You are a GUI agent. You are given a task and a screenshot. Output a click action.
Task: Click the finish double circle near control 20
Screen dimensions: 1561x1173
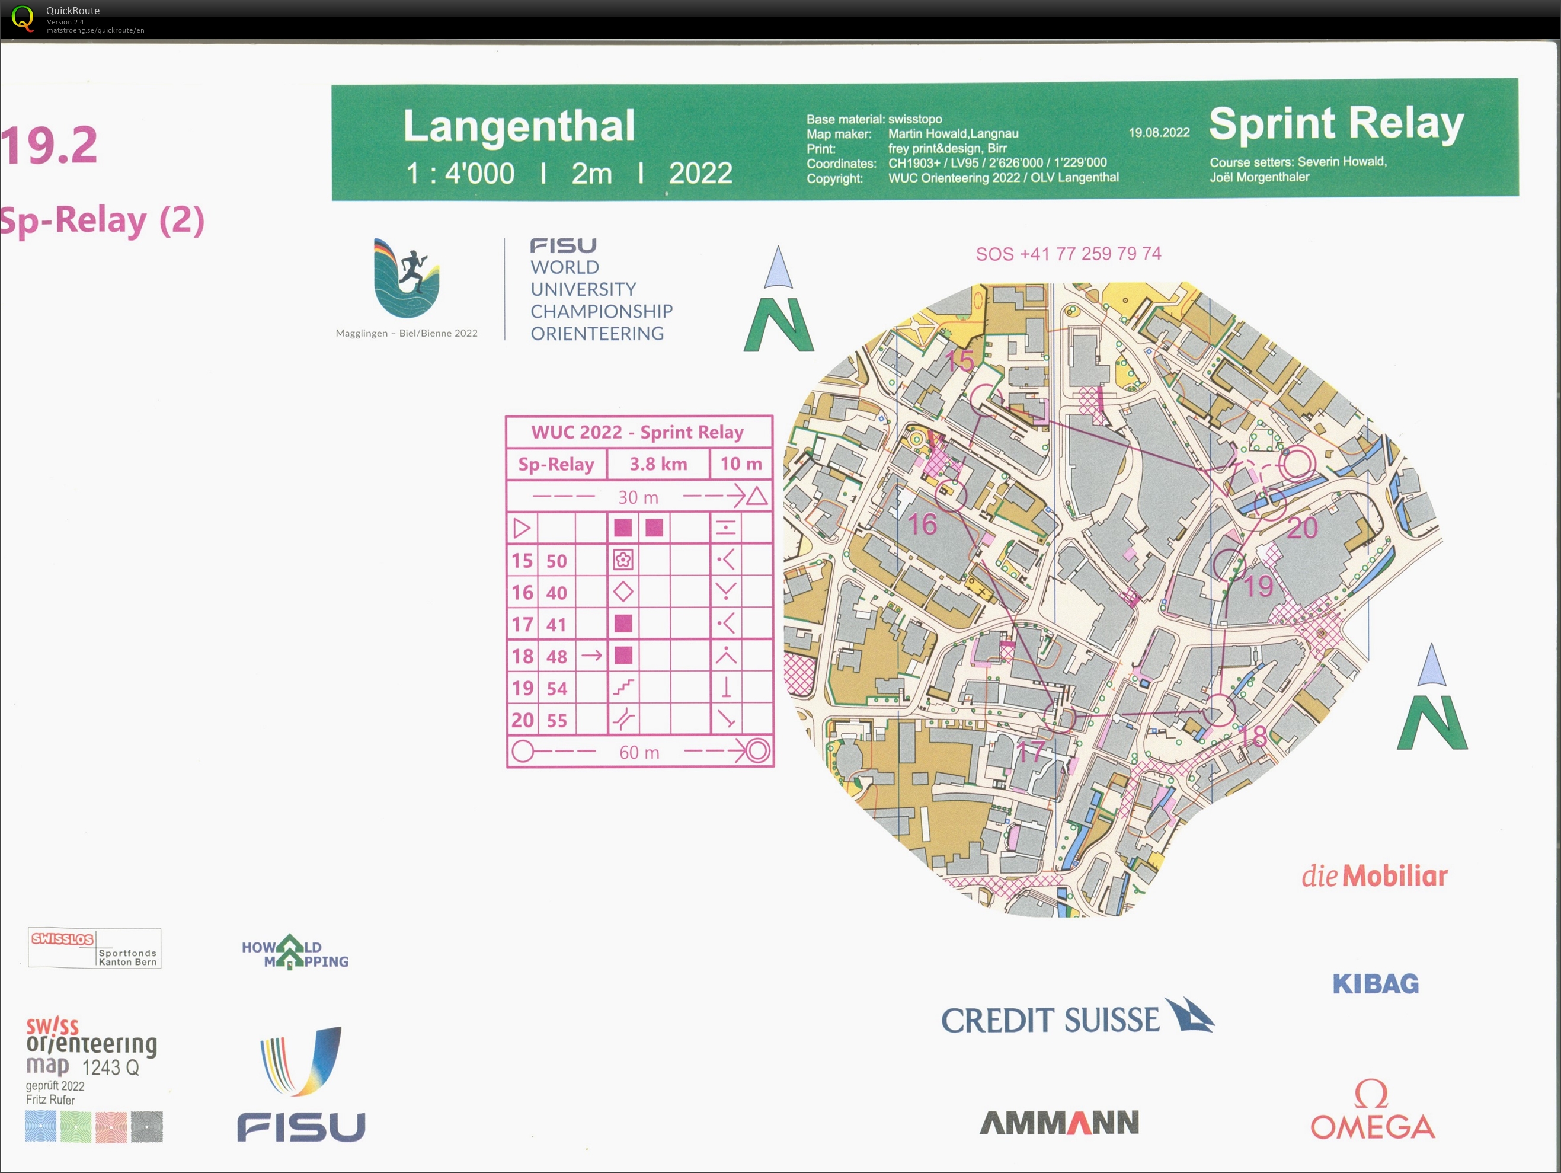pos(1297,464)
